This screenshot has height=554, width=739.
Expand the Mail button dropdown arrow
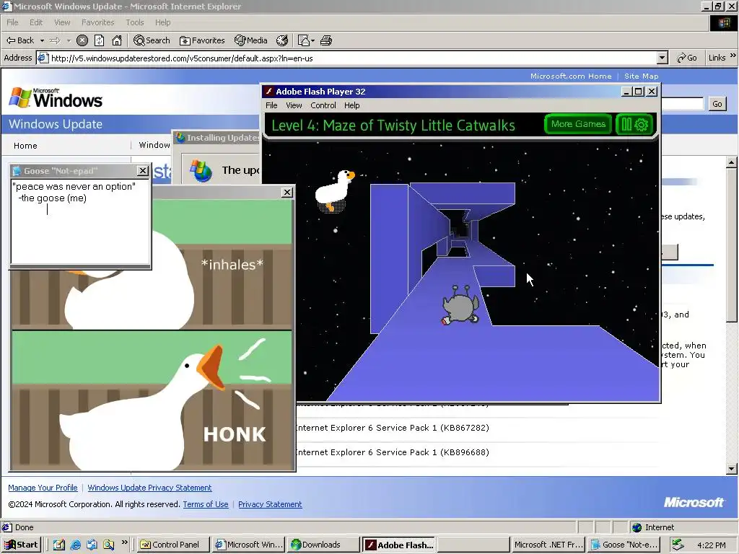(312, 40)
